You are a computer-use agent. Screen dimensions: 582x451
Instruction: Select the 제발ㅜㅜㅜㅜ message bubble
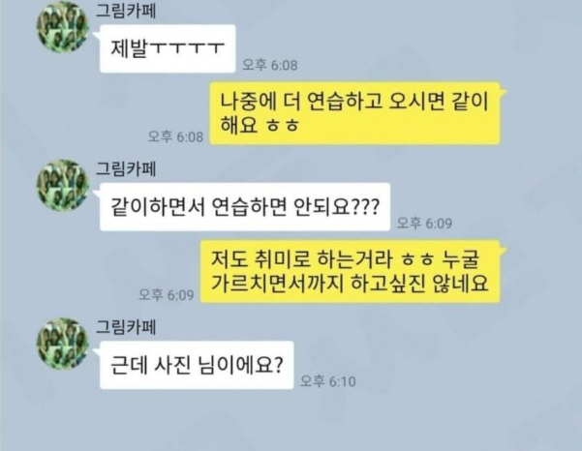(168, 48)
